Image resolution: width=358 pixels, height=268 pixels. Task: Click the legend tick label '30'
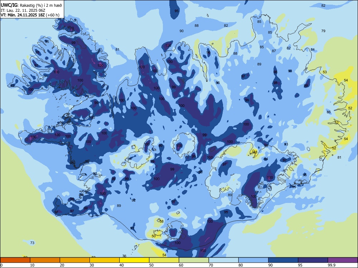(x=92, y=265)
